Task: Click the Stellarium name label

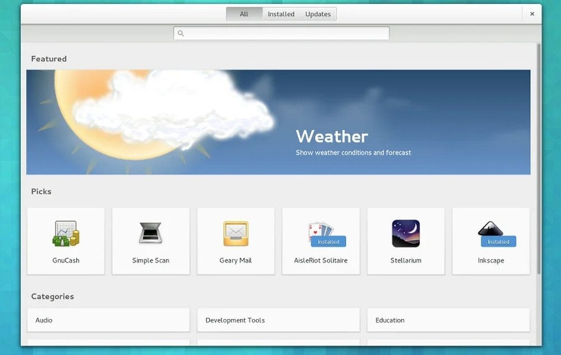Action: [x=406, y=260]
